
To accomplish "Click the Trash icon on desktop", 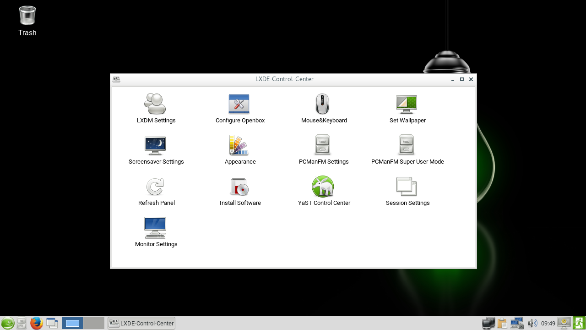I will tap(27, 16).
